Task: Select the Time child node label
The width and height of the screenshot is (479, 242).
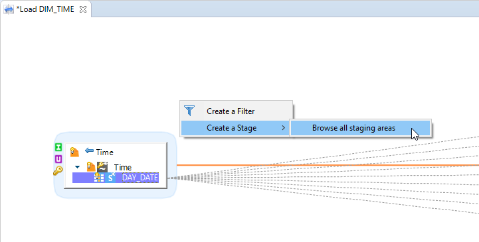Action: [123, 167]
